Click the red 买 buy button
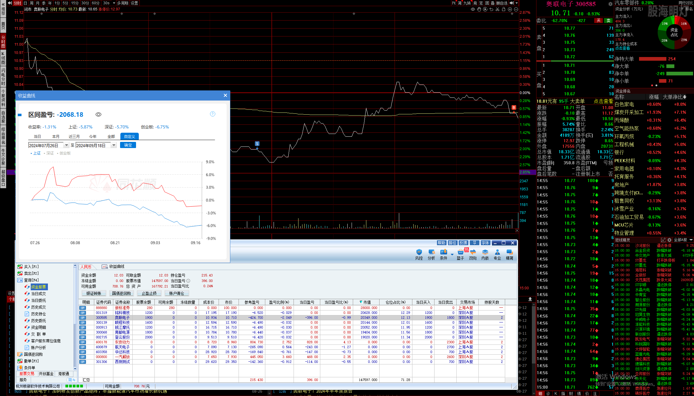 [x=598, y=21]
